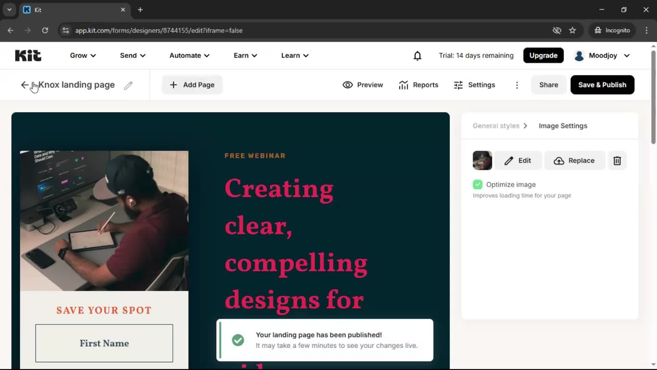Replace the uploaded image
The width and height of the screenshot is (657, 370).
click(x=574, y=160)
